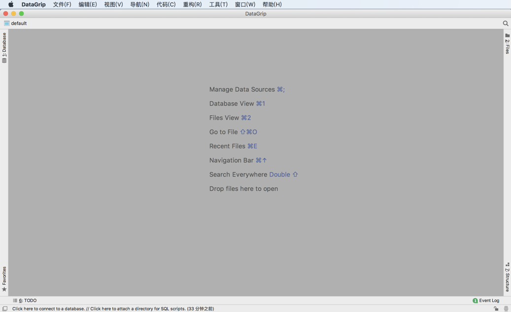
Task: Click the status bar connect to database message
Action: (x=113, y=309)
